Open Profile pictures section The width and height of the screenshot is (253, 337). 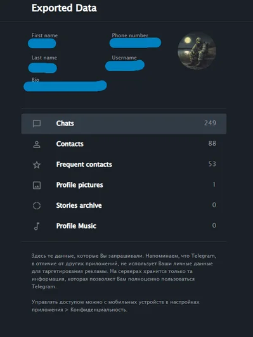[x=124, y=185]
